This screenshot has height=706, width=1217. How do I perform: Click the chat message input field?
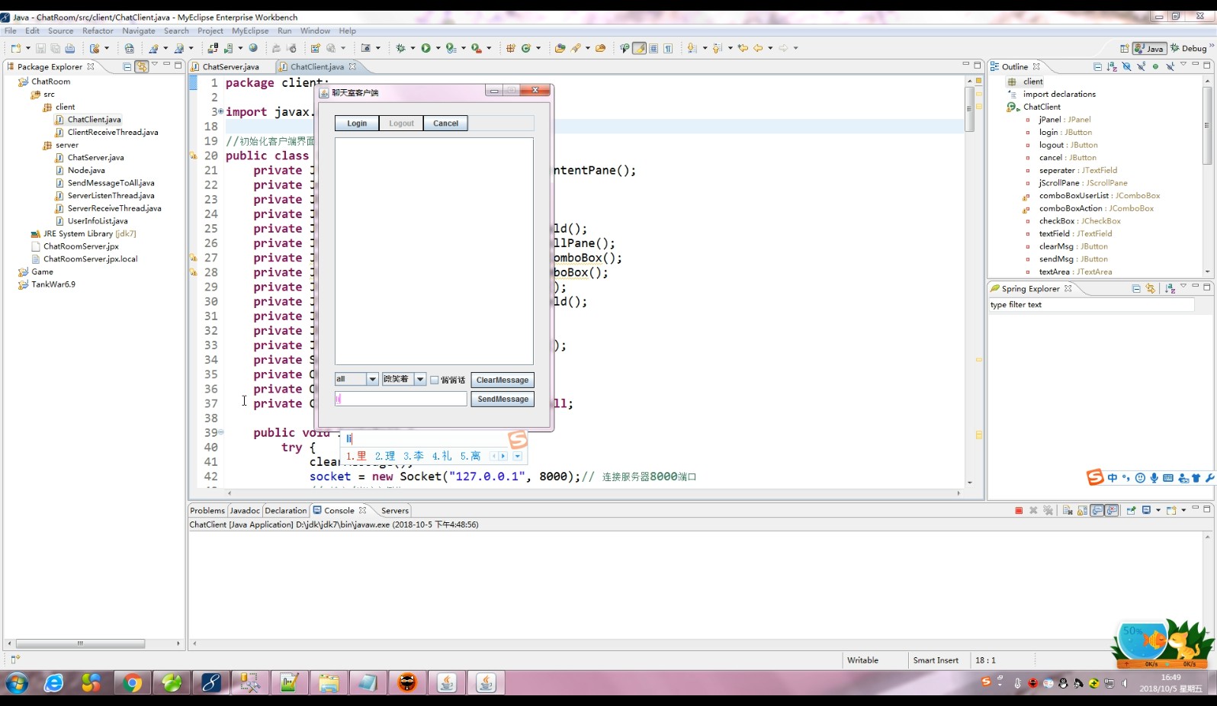click(401, 399)
